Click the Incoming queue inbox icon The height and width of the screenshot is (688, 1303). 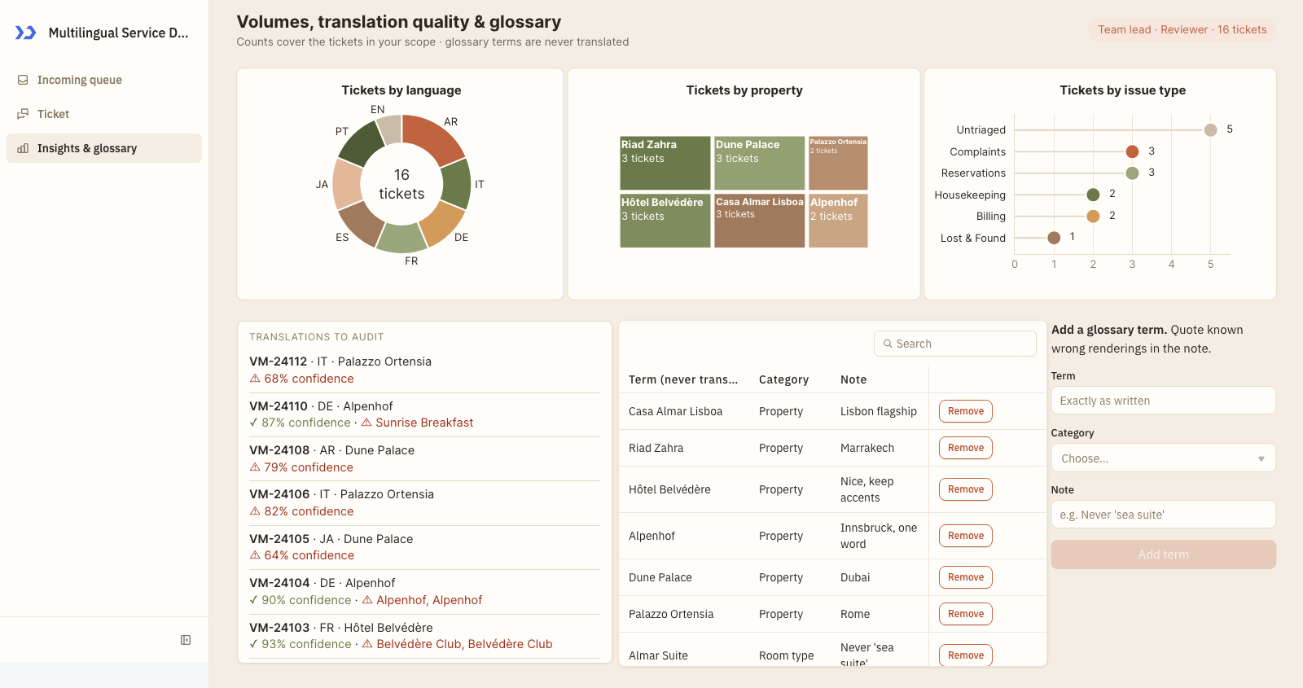(23, 80)
